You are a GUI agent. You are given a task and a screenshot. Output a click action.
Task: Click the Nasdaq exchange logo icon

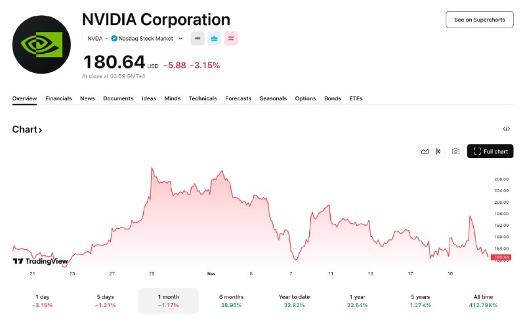[x=114, y=39]
